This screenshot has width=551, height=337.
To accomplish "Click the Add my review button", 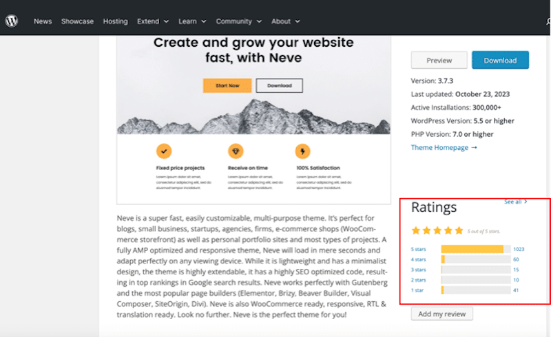I will tap(441, 314).
